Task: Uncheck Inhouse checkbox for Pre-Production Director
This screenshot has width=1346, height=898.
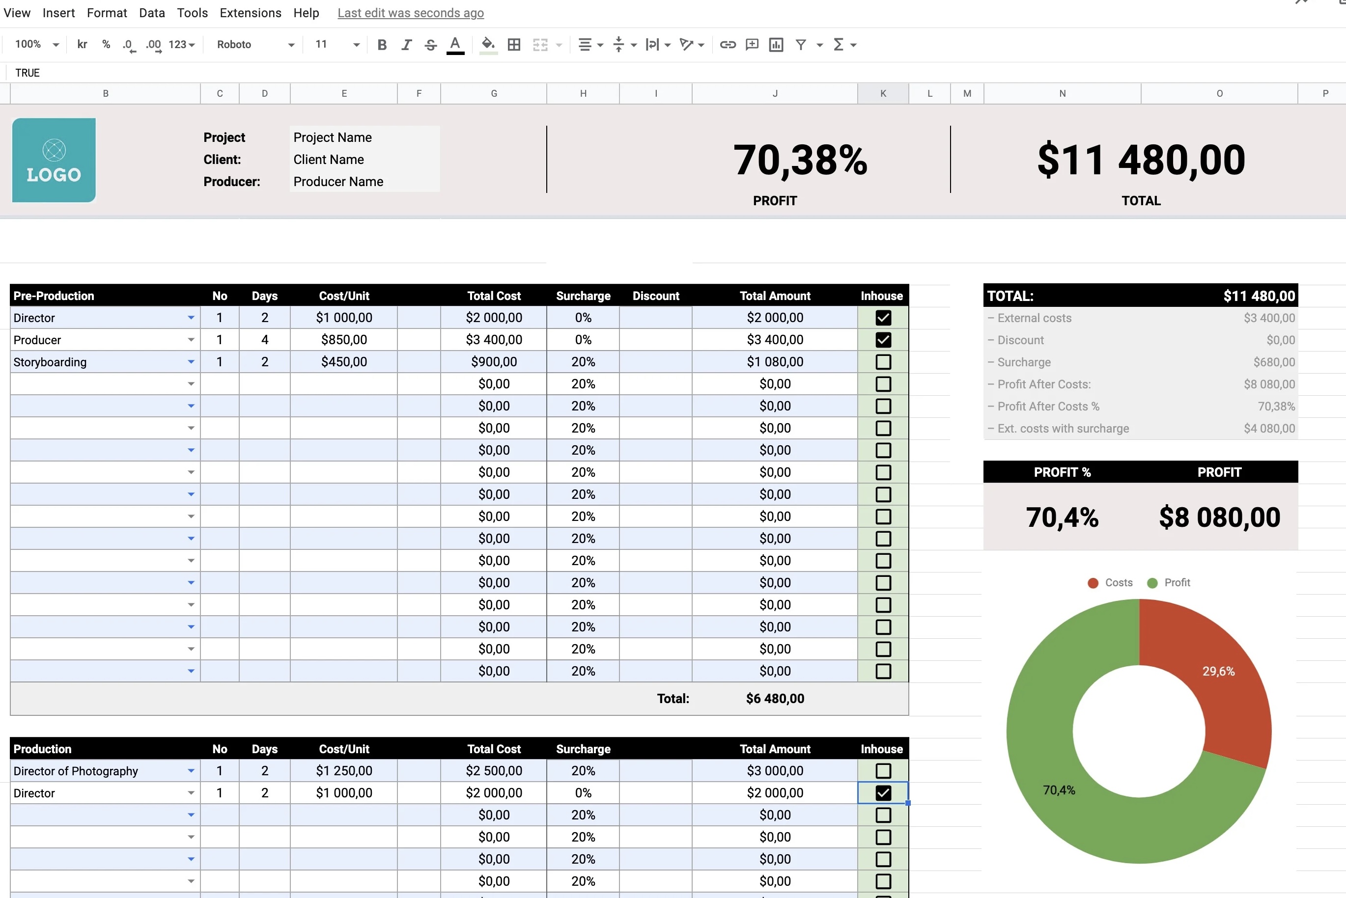Action: click(883, 318)
